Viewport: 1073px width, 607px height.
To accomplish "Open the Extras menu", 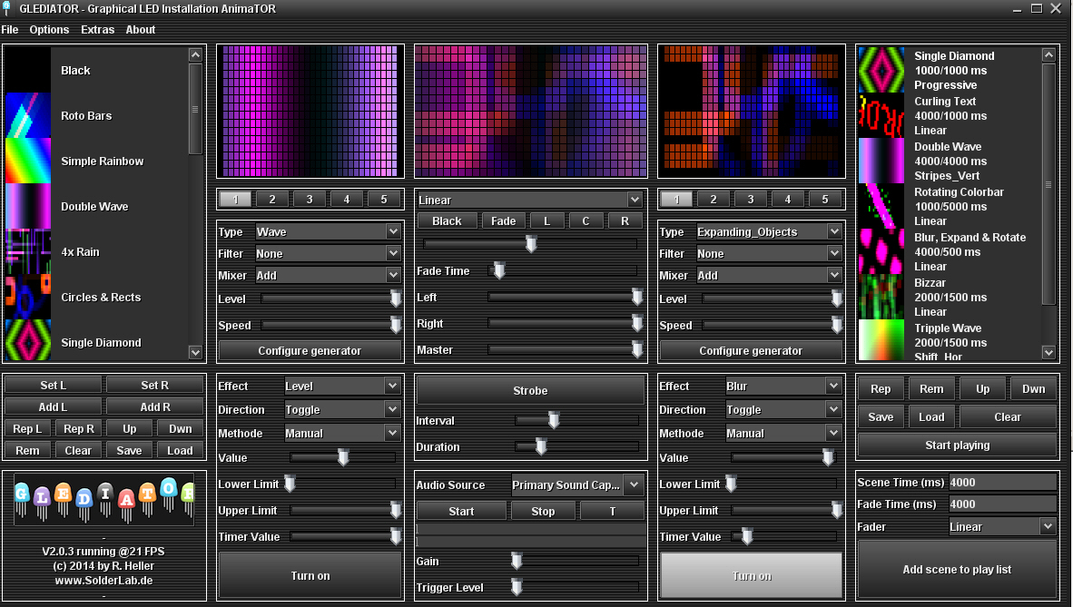I will click(x=97, y=30).
